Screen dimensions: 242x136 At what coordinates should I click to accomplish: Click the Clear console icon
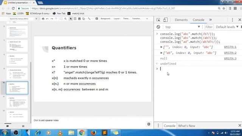[x=158, y=27]
